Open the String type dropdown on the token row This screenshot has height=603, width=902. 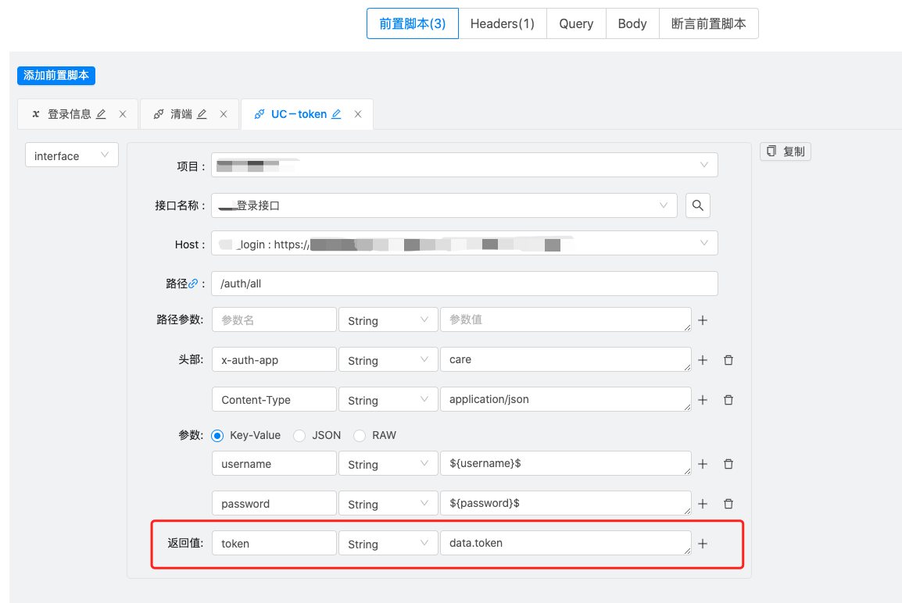(388, 542)
